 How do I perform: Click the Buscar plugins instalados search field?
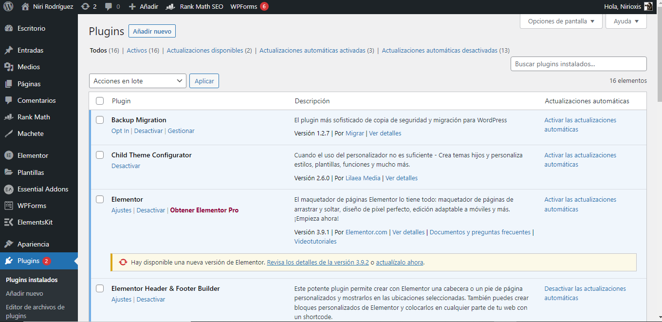pyautogui.click(x=578, y=64)
